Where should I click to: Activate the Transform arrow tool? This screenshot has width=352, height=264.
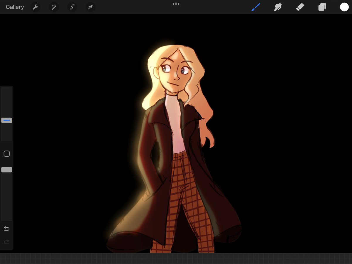tap(90, 7)
